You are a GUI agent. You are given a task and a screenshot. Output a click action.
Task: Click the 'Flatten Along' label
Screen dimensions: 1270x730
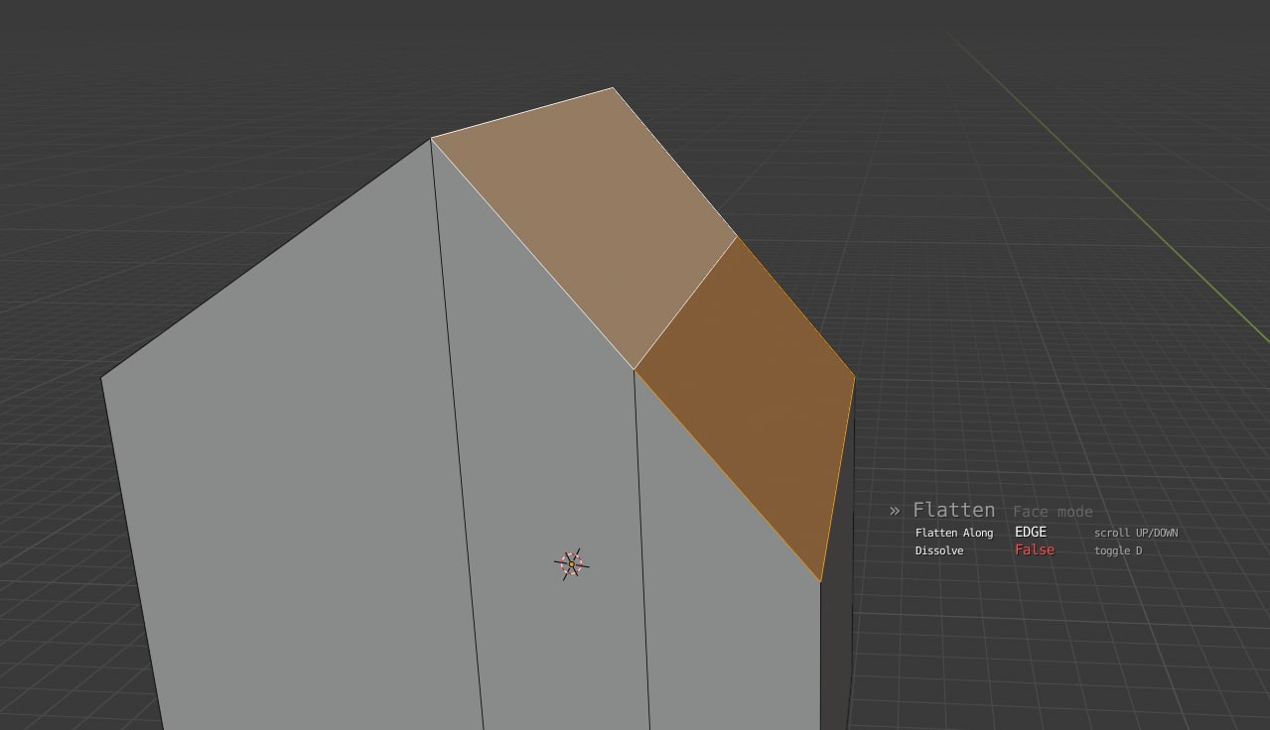tap(953, 533)
